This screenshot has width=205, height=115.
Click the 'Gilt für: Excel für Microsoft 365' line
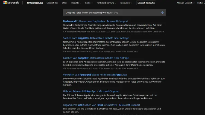coord(114,32)
